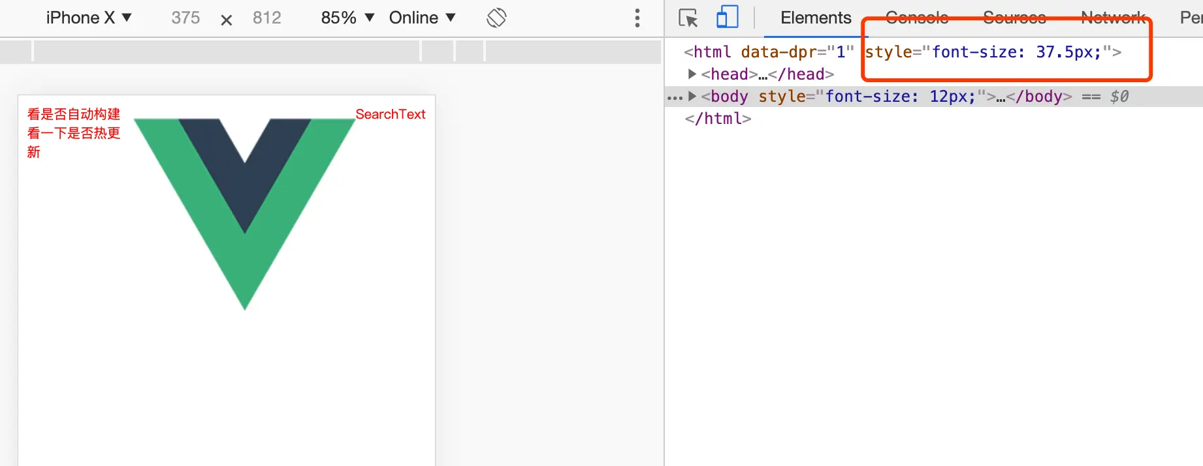Click the red text 看一下是否热更新
1203x466 pixels.
(x=74, y=142)
